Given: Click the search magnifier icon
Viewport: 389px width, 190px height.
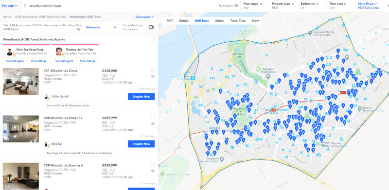Looking at the screenshot, I should (x=25, y=6).
